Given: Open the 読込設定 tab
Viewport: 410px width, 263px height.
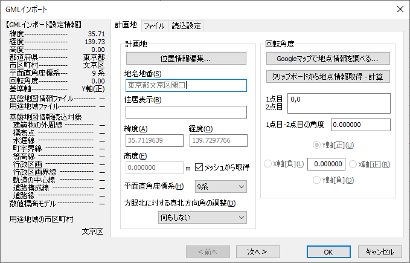Looking at the screenshot, I should (x=186, y=26).
